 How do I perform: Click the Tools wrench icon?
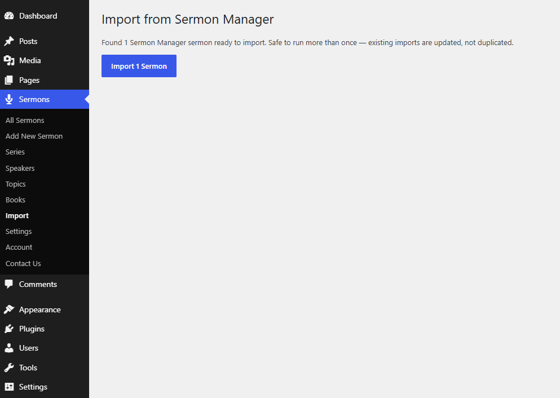(x=9, y=368)
